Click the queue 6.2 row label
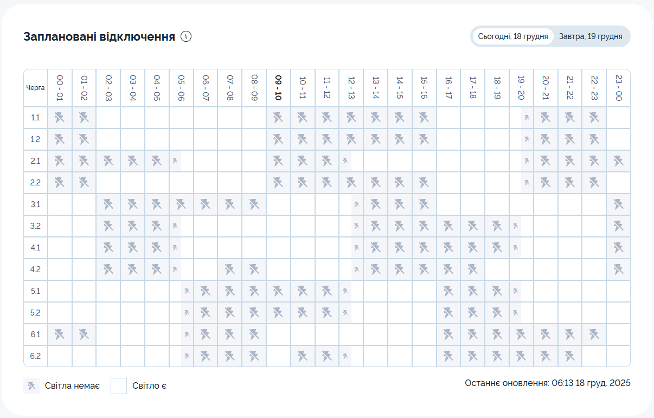The width and height of the screenshot is (654, 418). point(36,356)
